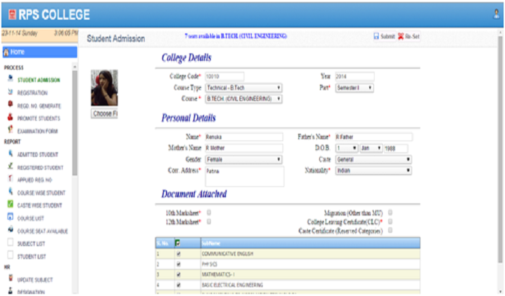
Task: Click the Promote Students icon
Action: [x=10, y=117]
